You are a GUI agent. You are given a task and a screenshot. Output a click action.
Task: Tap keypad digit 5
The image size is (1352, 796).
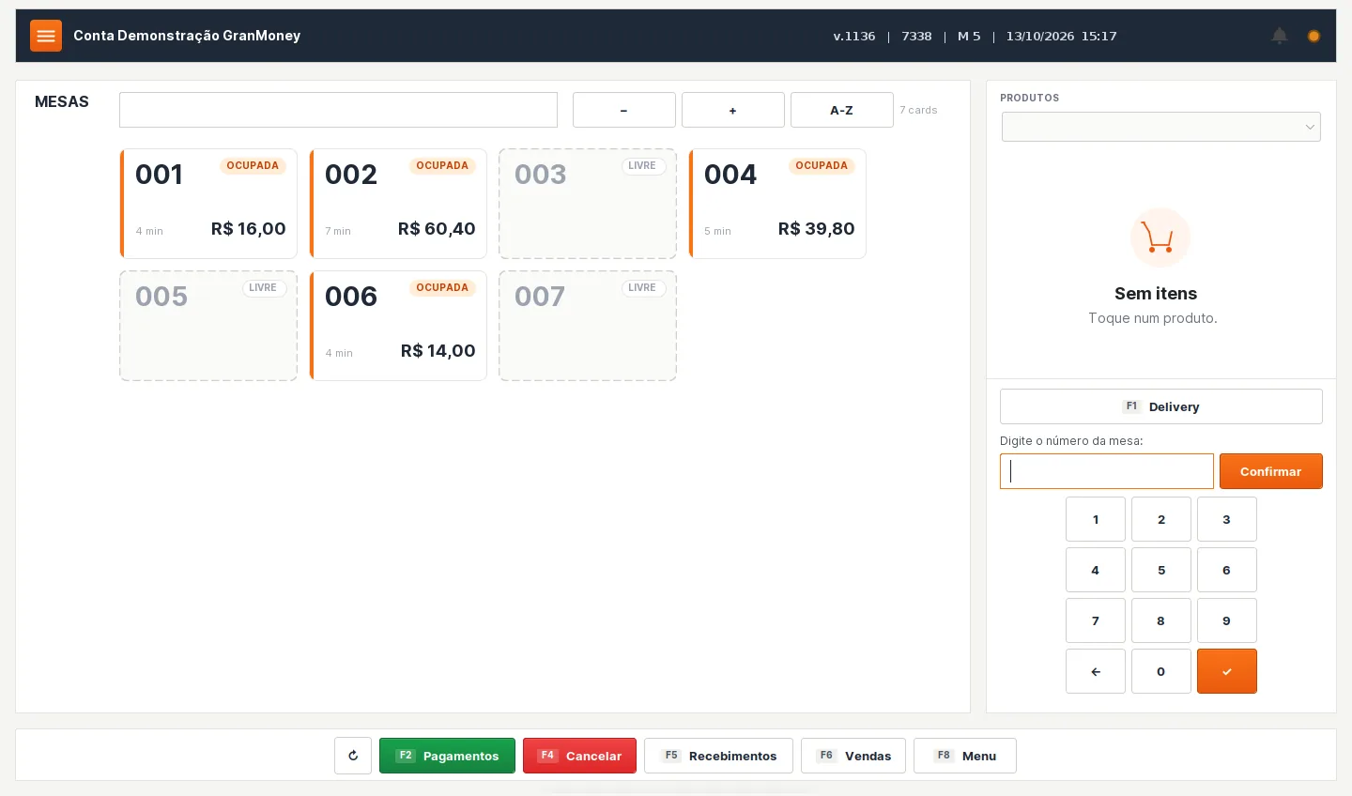[x=1161, y=570]
